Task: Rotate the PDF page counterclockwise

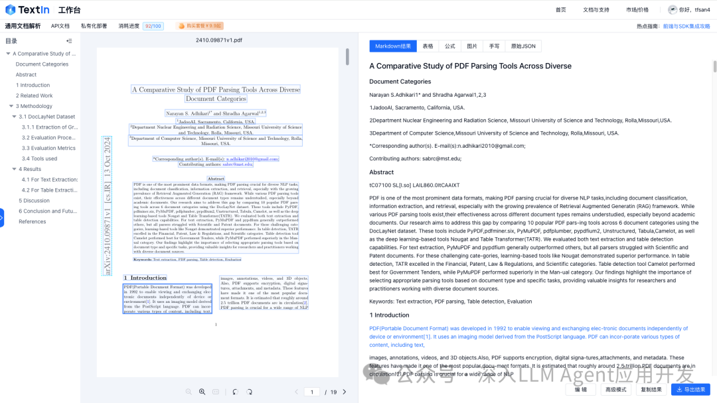Action: 235,392
